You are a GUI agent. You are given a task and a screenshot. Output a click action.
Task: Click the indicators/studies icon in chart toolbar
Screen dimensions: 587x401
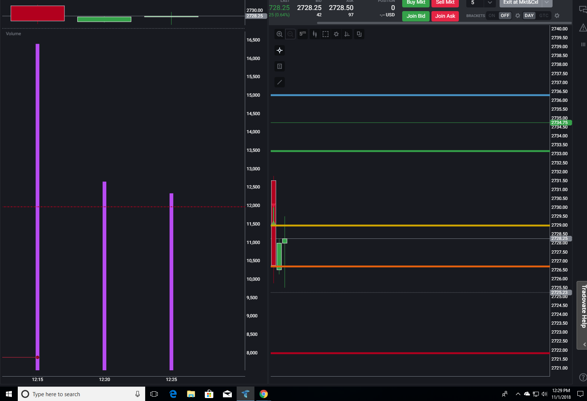tap(347, 34)
